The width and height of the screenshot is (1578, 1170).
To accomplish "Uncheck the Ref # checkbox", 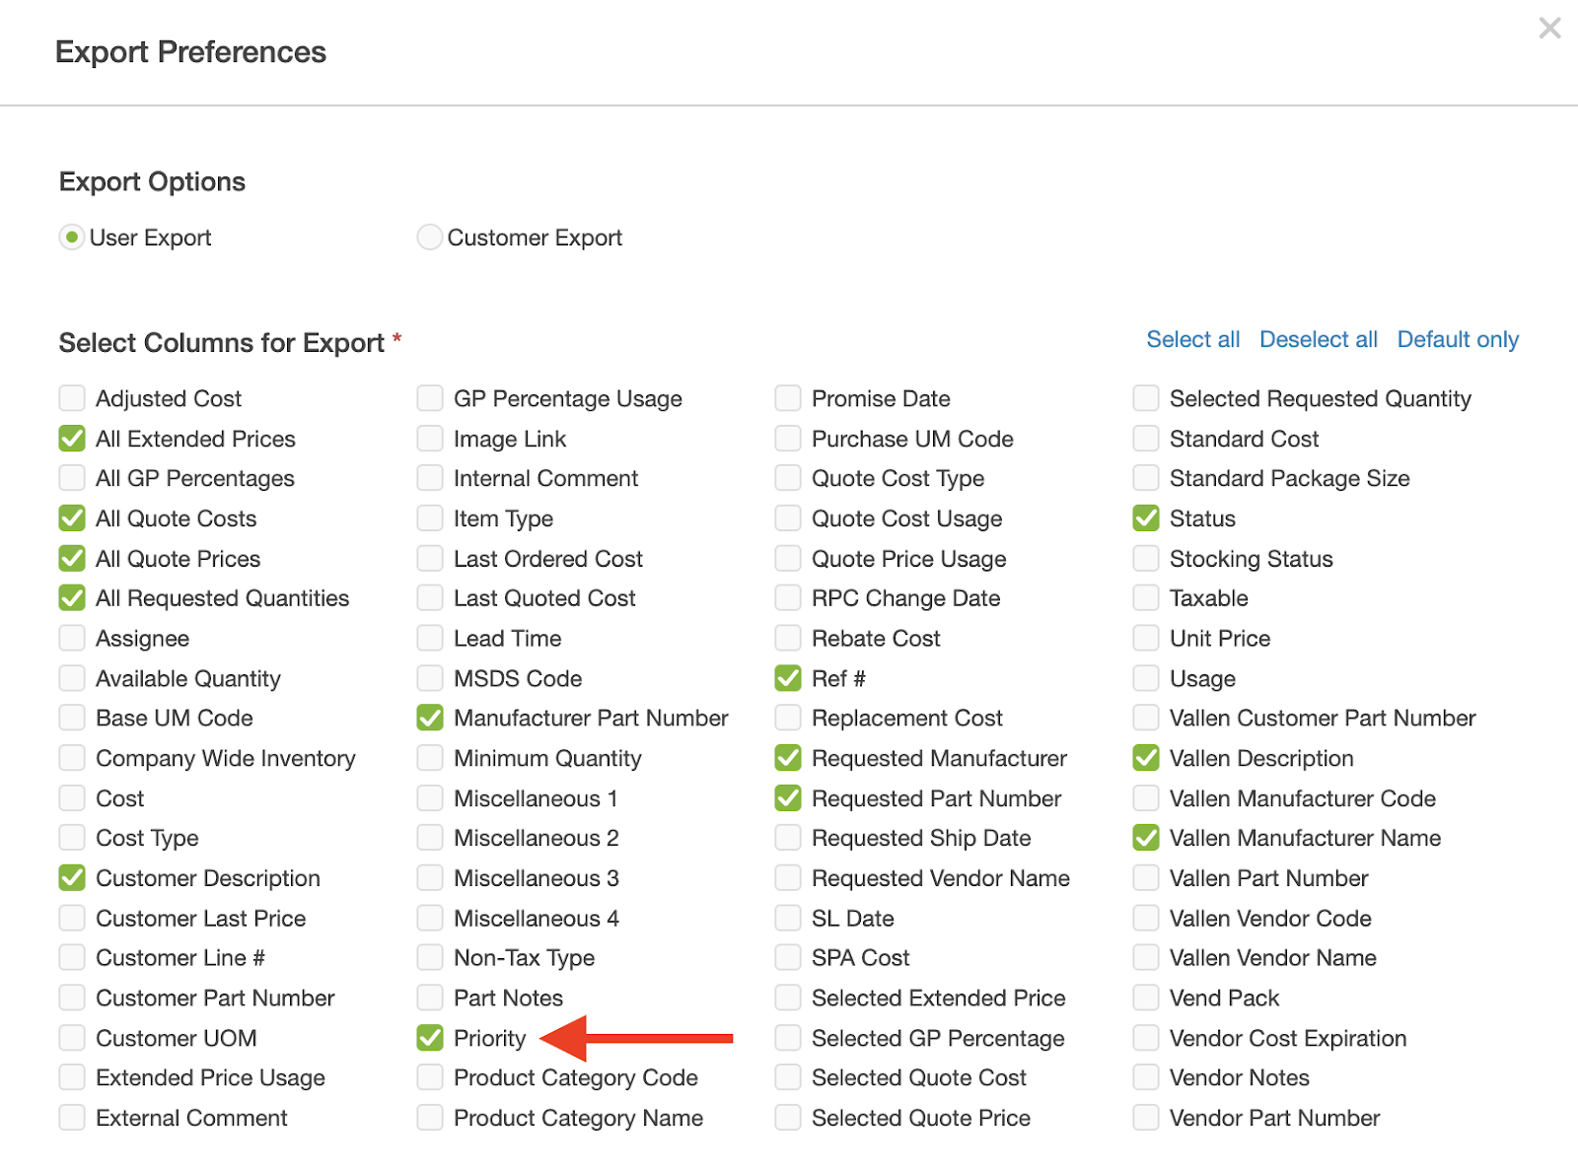I will (x=788, y=678).
